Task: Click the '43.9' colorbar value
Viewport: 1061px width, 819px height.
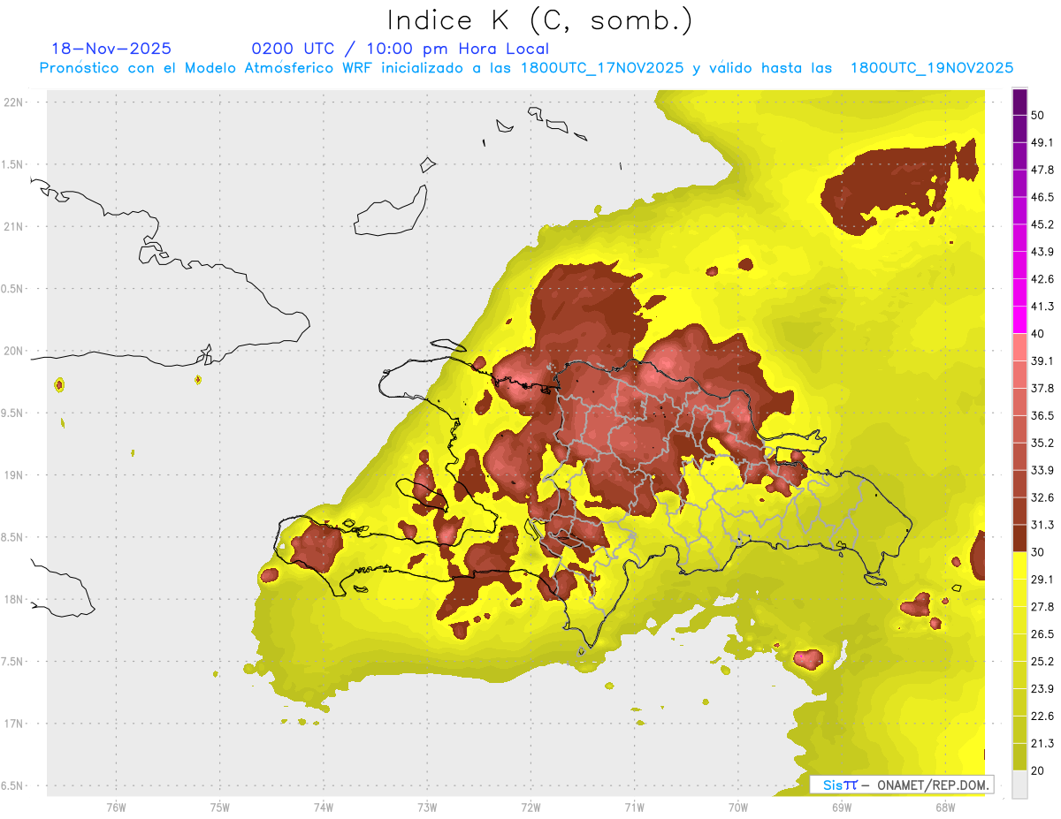Action: point(1042,252)
